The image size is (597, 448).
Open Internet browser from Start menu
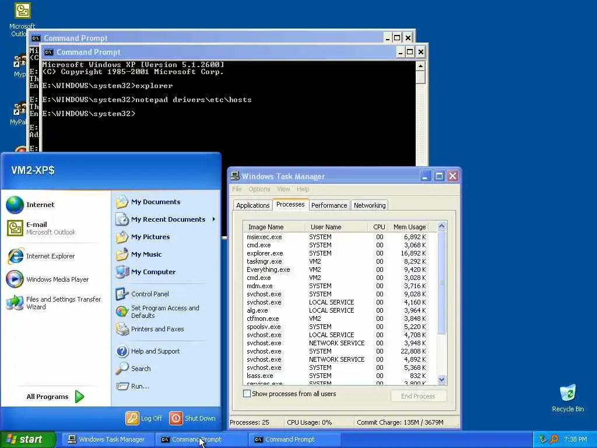tap(30, 205)
